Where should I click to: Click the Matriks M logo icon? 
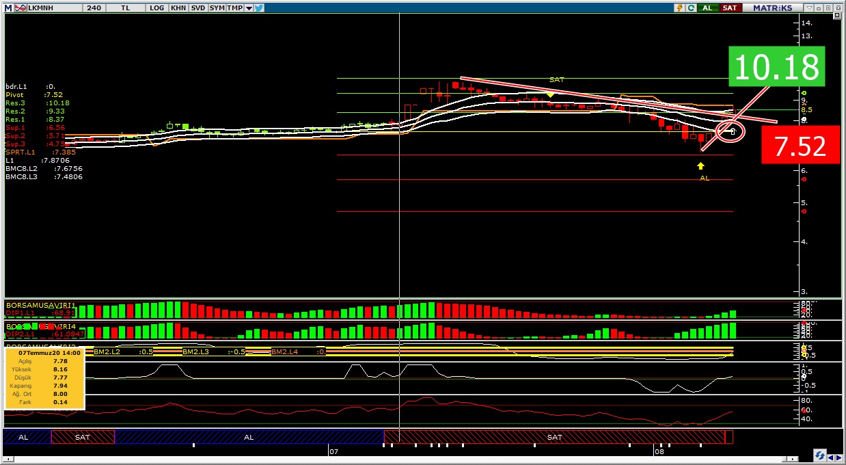tap(7, 8)
